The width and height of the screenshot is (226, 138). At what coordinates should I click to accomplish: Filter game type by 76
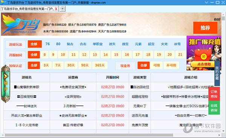pyautogui.click(x=47, y=44)
